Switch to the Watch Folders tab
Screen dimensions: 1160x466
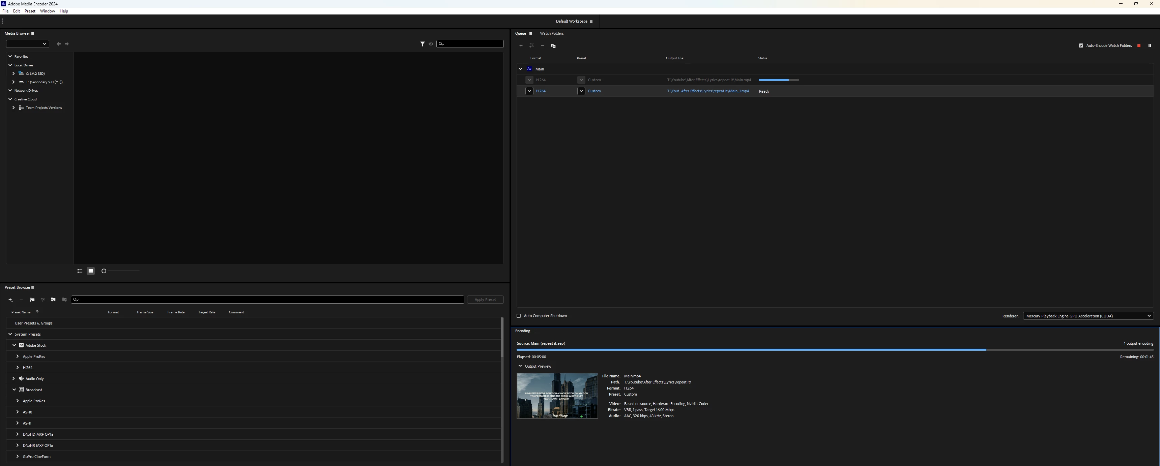[551, 34]
